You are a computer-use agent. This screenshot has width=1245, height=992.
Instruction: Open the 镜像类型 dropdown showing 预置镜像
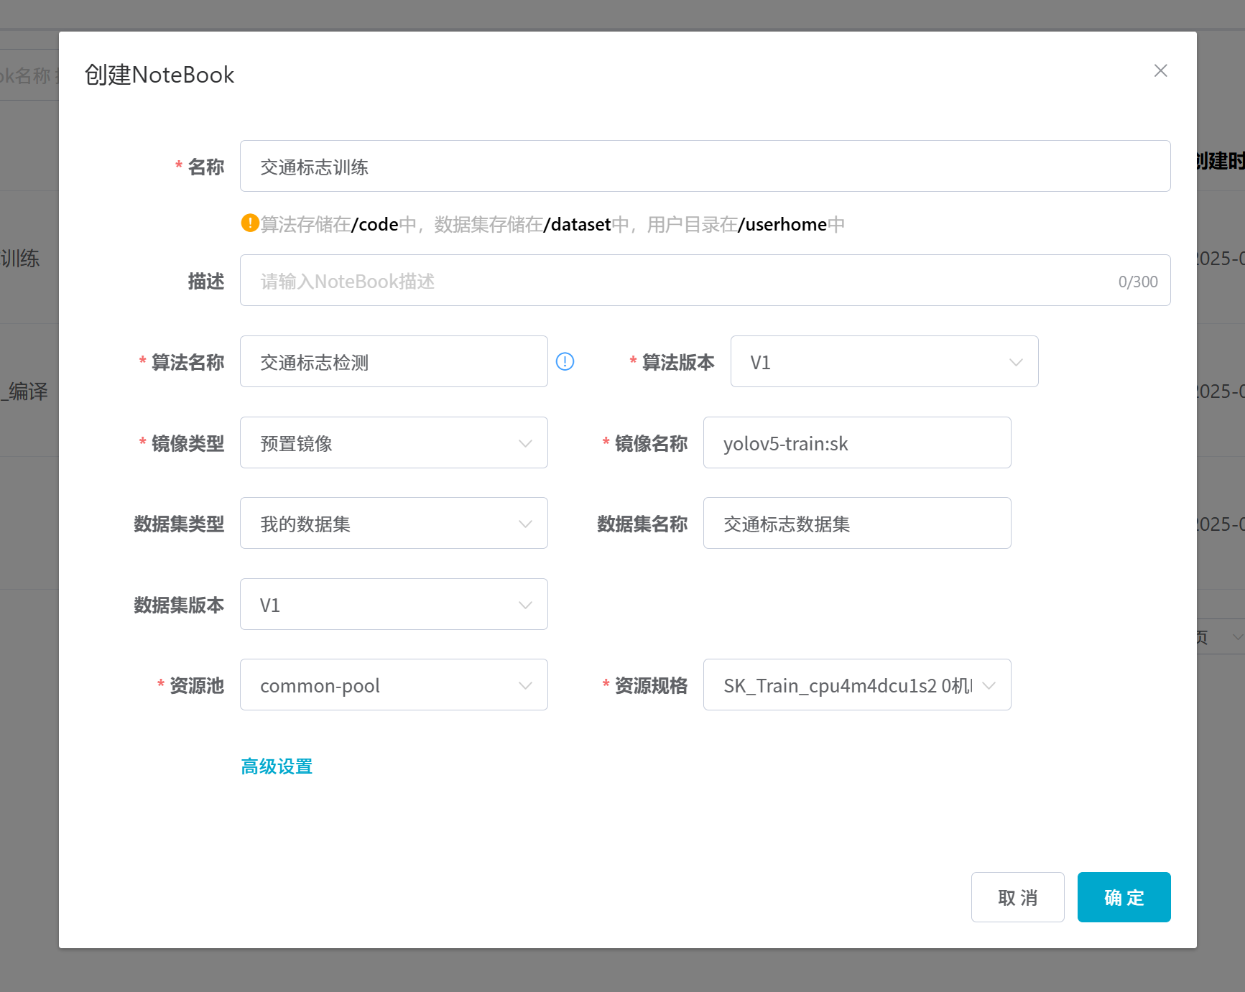tap(394, 443)
